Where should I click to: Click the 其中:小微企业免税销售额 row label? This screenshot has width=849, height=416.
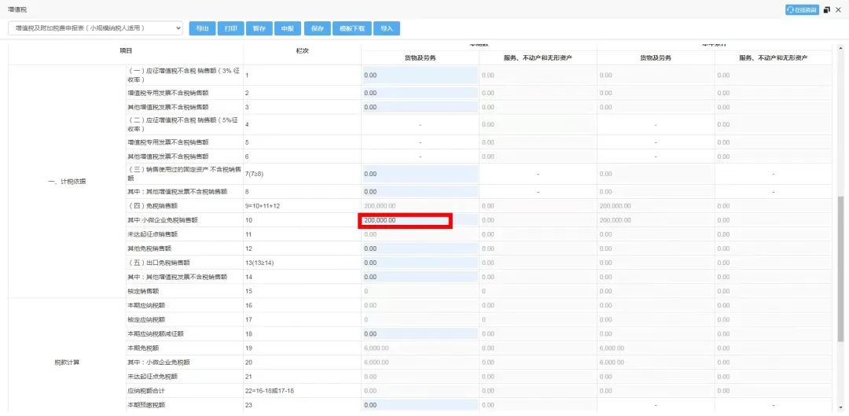(x=163, y=220)
